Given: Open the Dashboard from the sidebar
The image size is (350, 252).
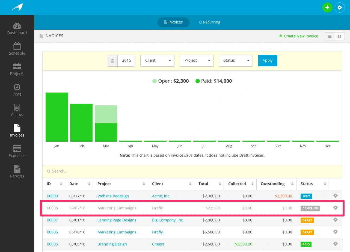Looking at the screenshot, I should [x=17, y=29].
